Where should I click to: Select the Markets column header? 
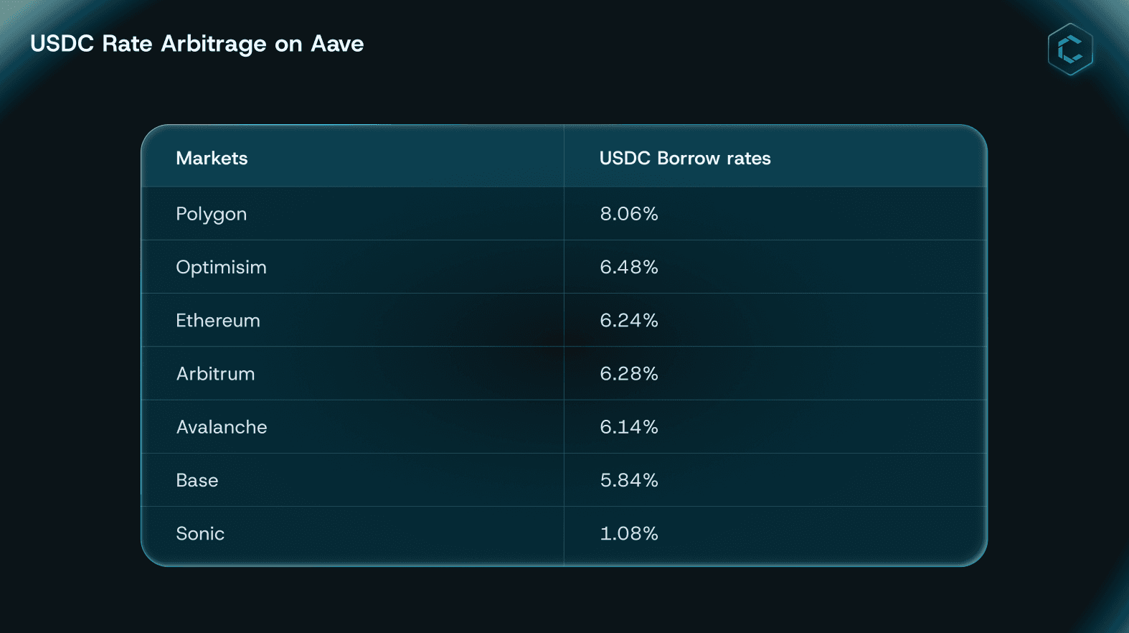[212, 158]
